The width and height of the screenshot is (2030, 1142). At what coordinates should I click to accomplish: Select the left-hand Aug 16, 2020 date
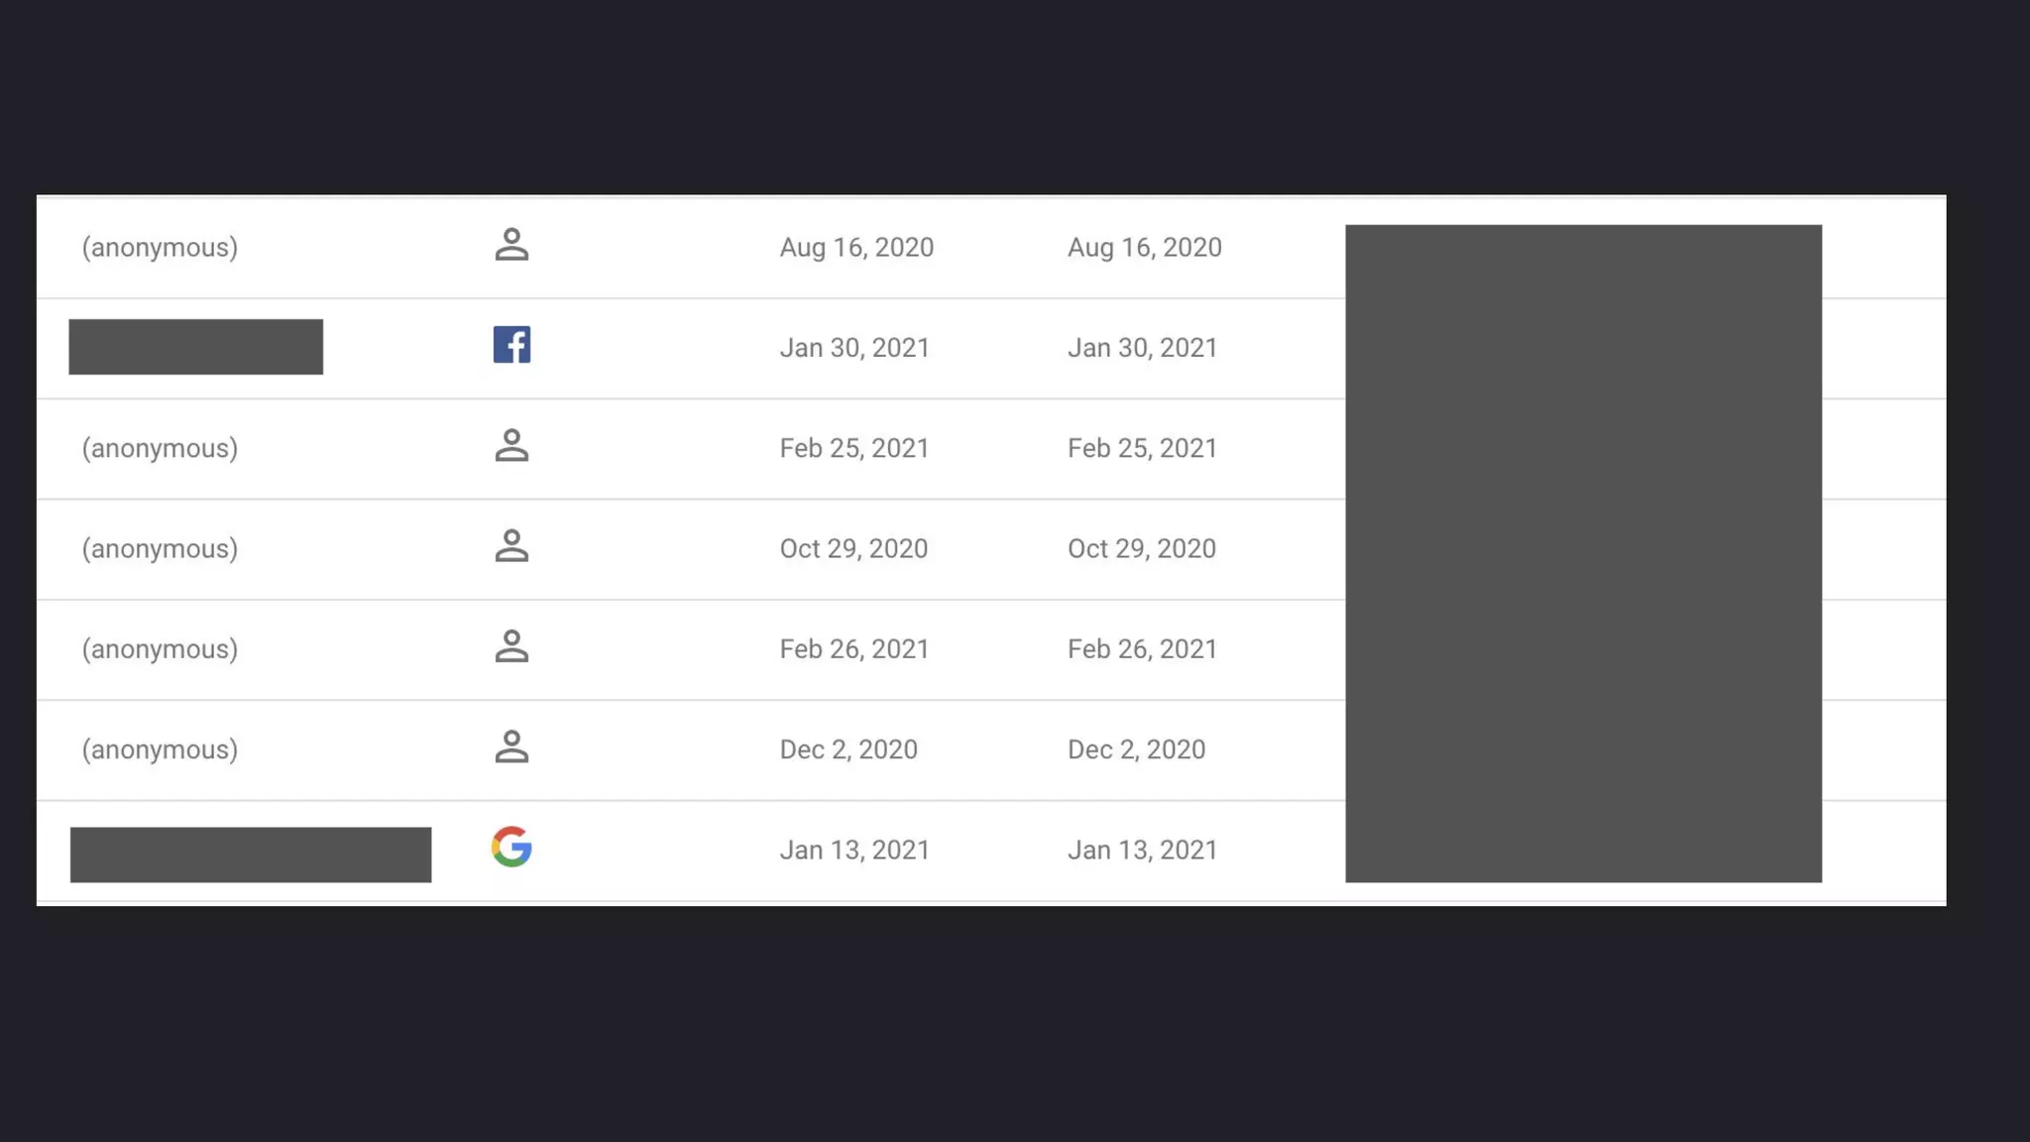coord(856,248)
